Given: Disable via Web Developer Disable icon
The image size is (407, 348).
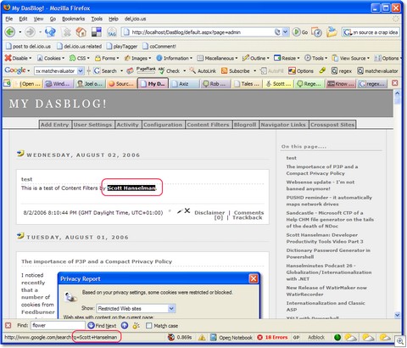Looking at the screenshot, I should [18, 59].
